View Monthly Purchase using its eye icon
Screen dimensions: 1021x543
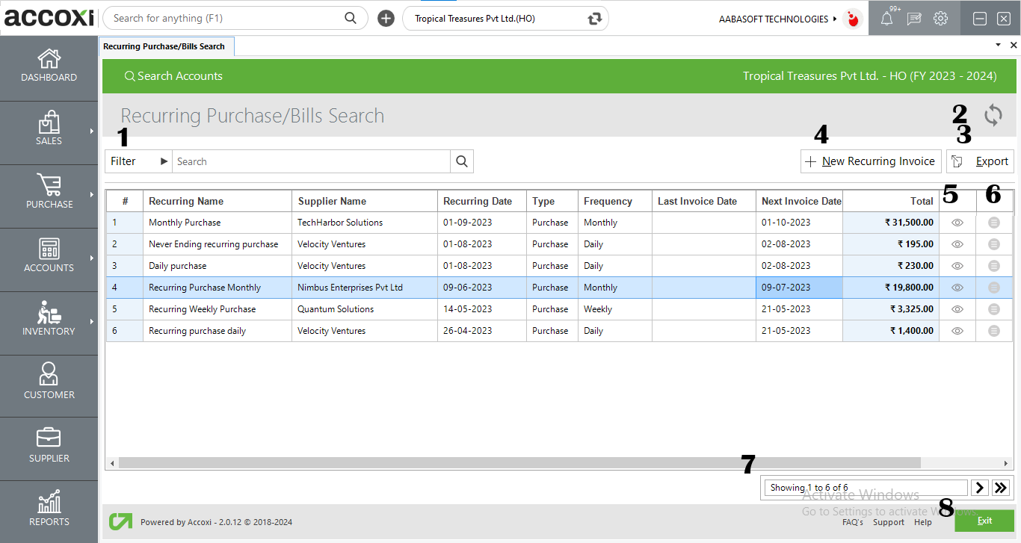coord(957,222)
